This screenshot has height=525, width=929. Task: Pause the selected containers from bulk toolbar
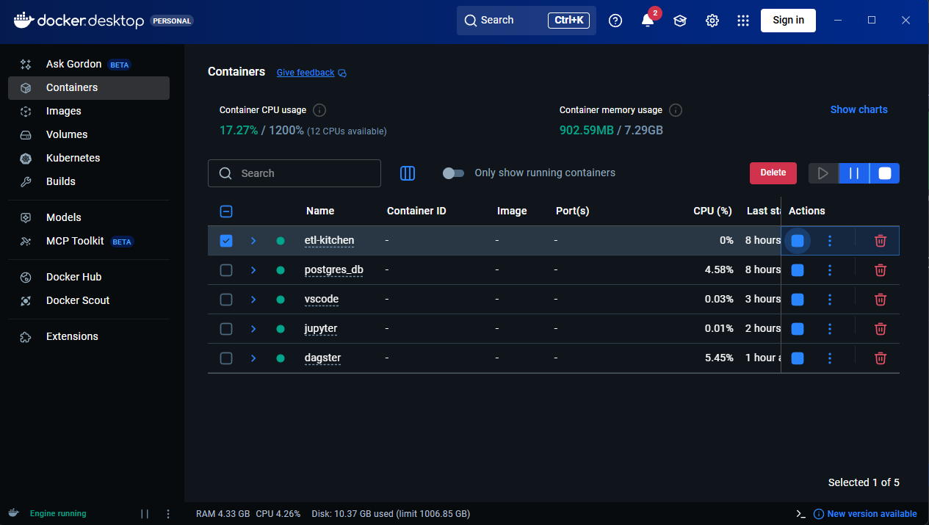point(853,173)
